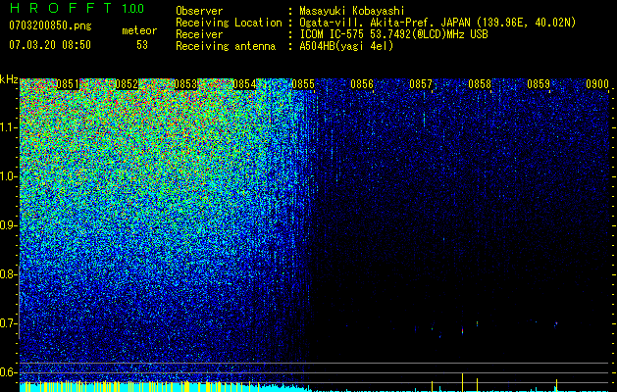Image resolution: width=617 pixels, height=392 pixels.
Task: Click the 0.8 kHz axis label
Action: (9, 274)
